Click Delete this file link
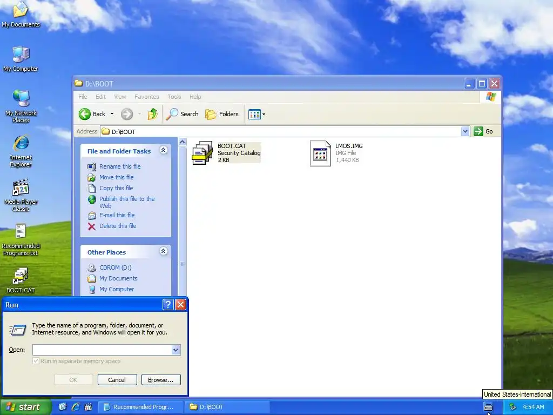 (x=117, y=226)
